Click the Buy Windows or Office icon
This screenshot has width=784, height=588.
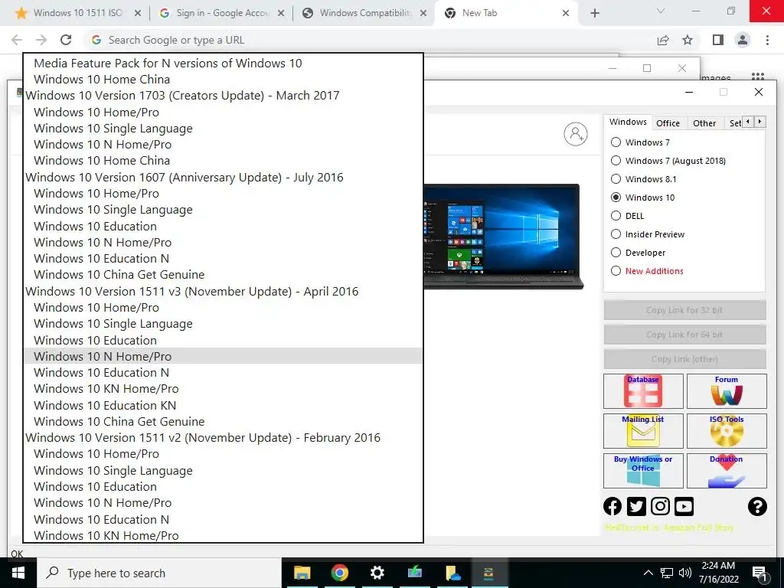click(x=643, y=471)
